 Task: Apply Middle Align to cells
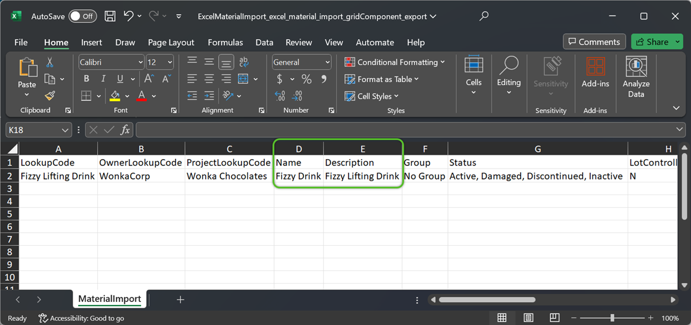[x=209, y=62]
